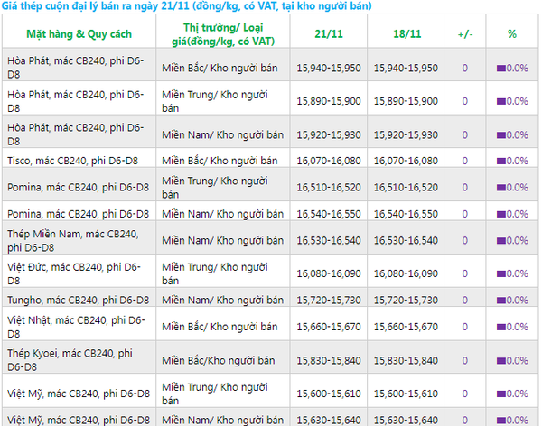Select the 18/11 price '15,630-15,640'
The width and height of the screenshot is (542, 426).
pos(406,420)
